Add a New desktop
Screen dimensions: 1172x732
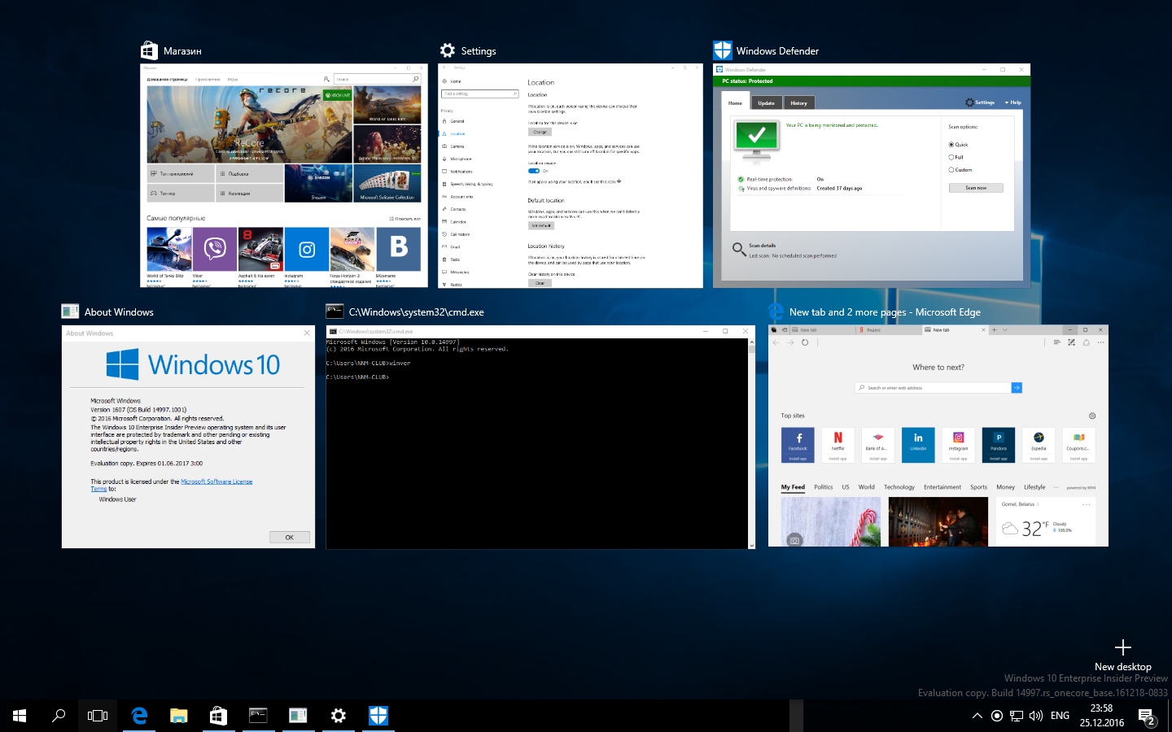(1123, 656)
